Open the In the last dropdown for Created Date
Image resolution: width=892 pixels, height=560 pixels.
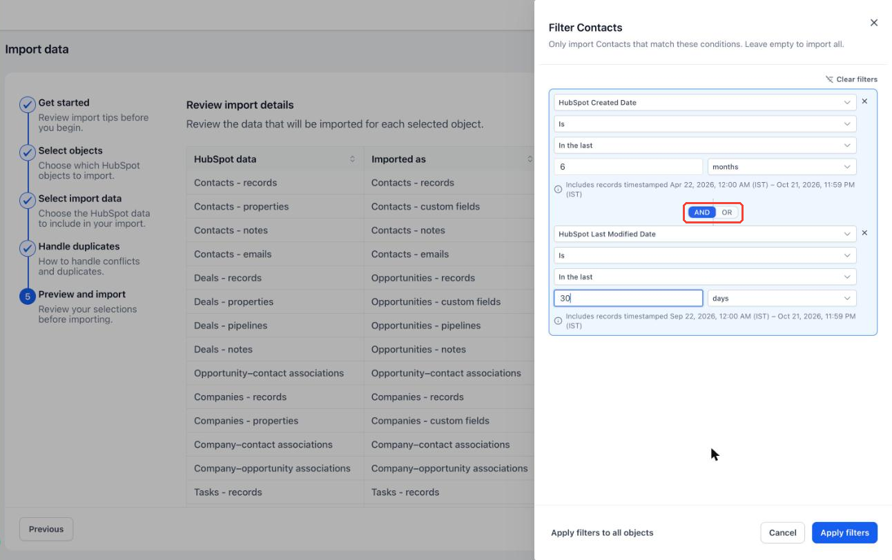tap(705, 146)
